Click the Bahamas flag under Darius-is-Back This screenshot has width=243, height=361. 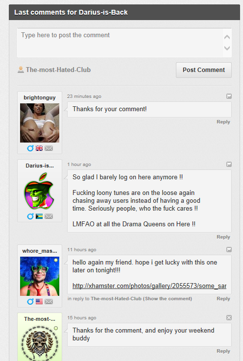[x=39, y=216]
